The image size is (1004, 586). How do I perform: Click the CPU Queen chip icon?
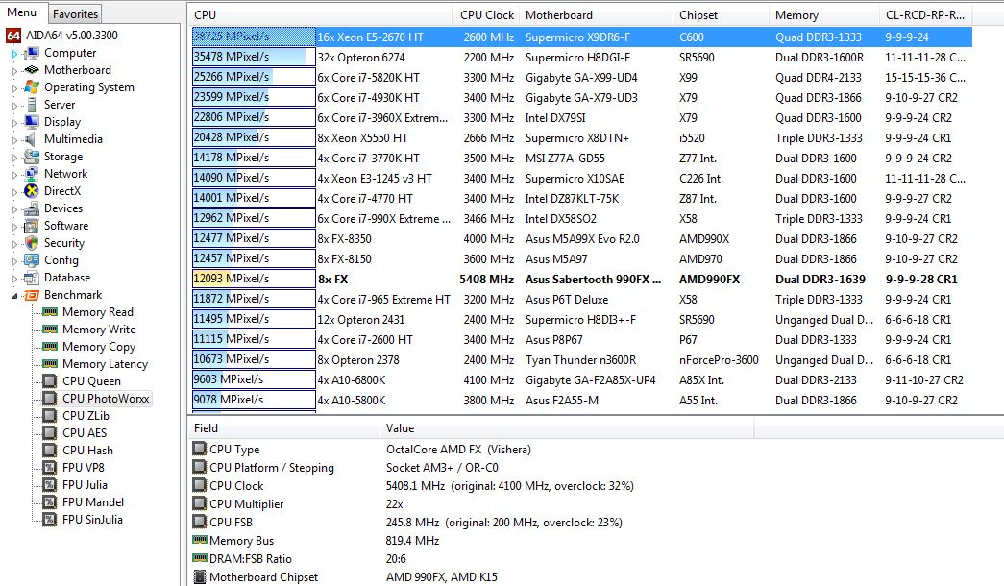(49, 381)
